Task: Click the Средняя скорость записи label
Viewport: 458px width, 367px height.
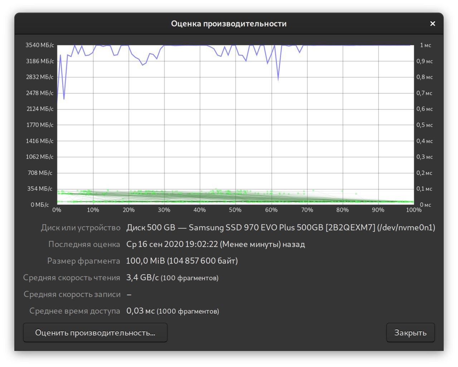Action: (72, 294)
